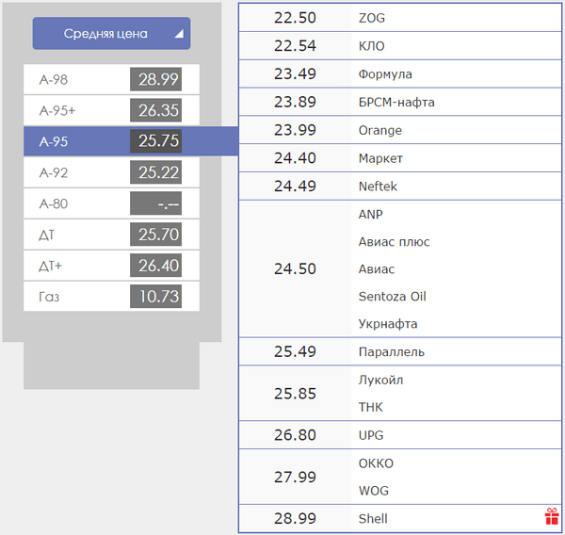The image size is (565, 535).
Task: Select the A-92 fuel type
Action: point(111,173)
